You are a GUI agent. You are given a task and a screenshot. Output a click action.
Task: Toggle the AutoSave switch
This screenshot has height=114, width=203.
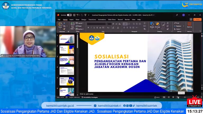pyautogui.click(x=69, y=15)
